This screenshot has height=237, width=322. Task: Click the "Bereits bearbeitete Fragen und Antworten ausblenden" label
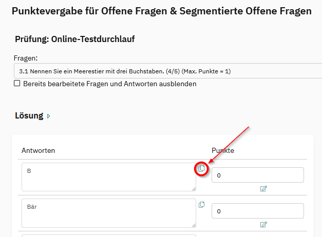click(109, 84)
